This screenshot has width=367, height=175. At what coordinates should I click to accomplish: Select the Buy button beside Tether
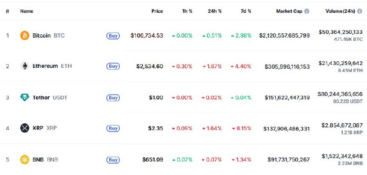pyautogui.click(x=113, y=98)
